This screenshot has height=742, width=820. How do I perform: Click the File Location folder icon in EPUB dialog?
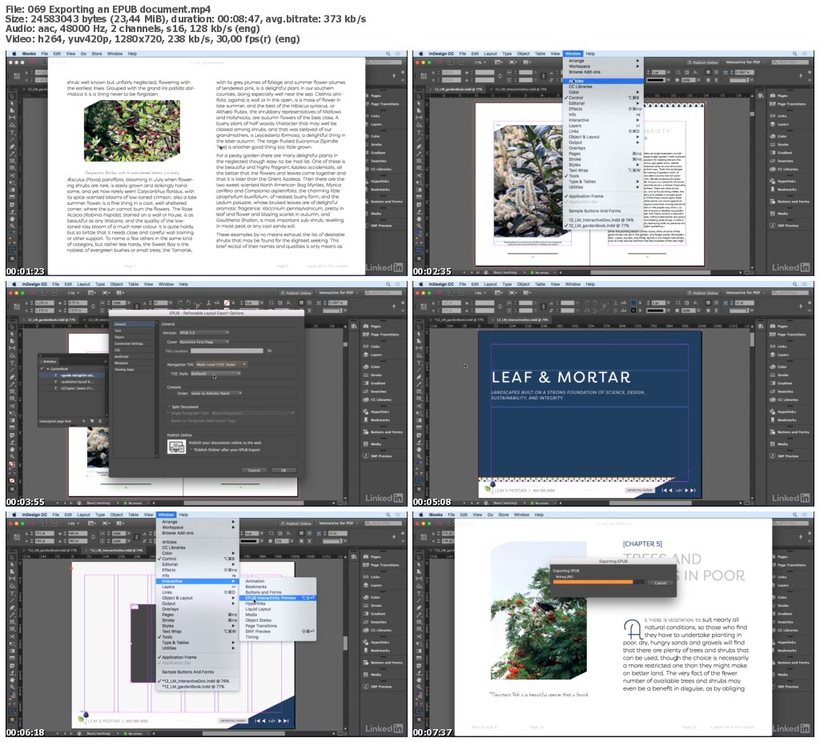[x=269, y=351]
